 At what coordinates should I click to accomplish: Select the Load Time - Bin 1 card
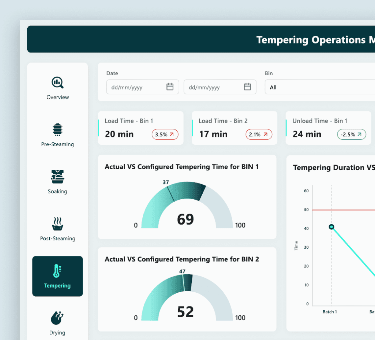click(141, 128)
